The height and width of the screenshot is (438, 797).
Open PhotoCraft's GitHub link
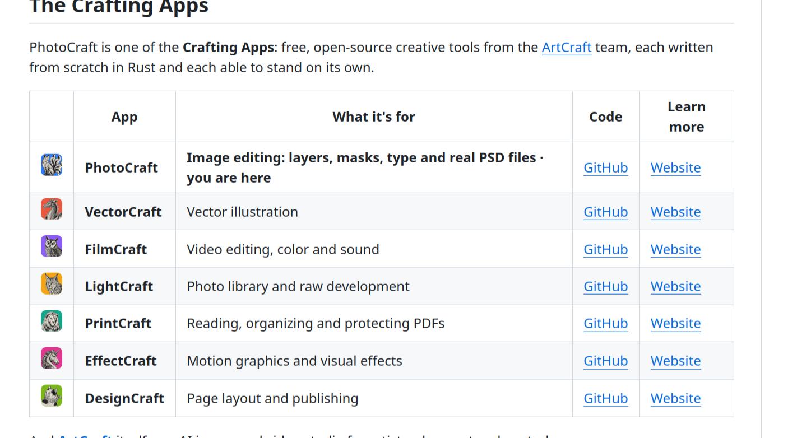point(605,167)
